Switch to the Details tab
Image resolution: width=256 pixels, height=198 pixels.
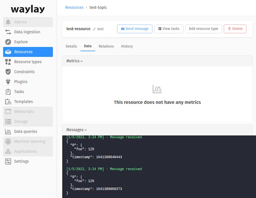(71, 46)
